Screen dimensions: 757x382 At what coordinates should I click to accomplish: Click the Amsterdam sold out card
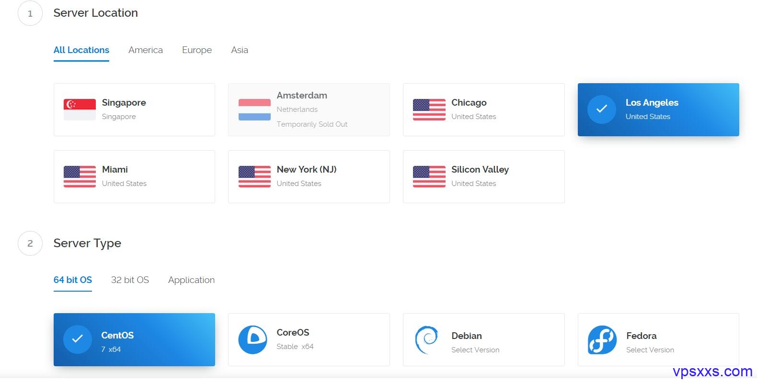(x=309, y=109)
